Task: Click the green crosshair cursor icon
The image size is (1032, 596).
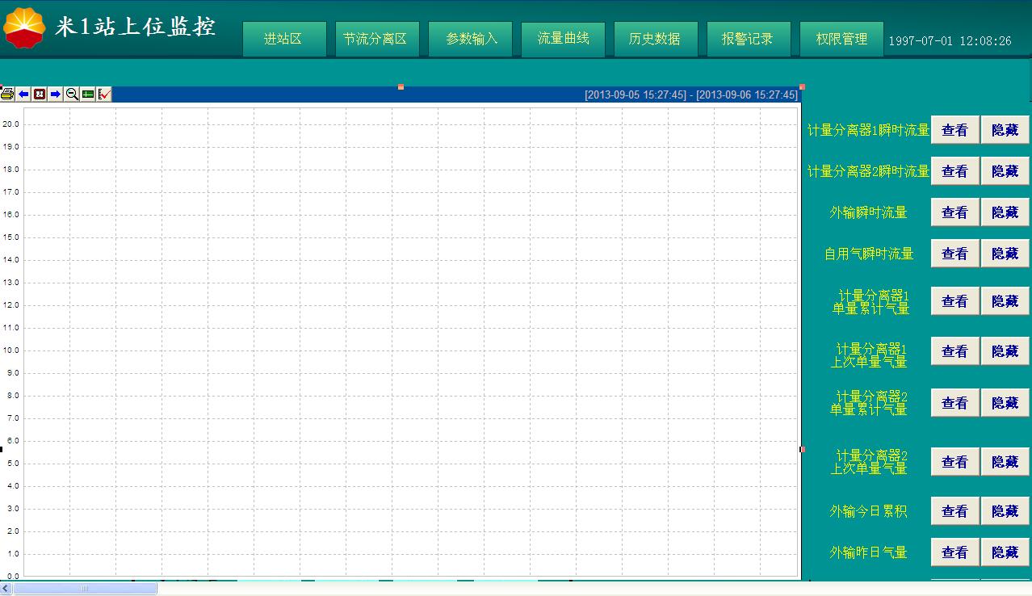Action: [x=88, y=94]
